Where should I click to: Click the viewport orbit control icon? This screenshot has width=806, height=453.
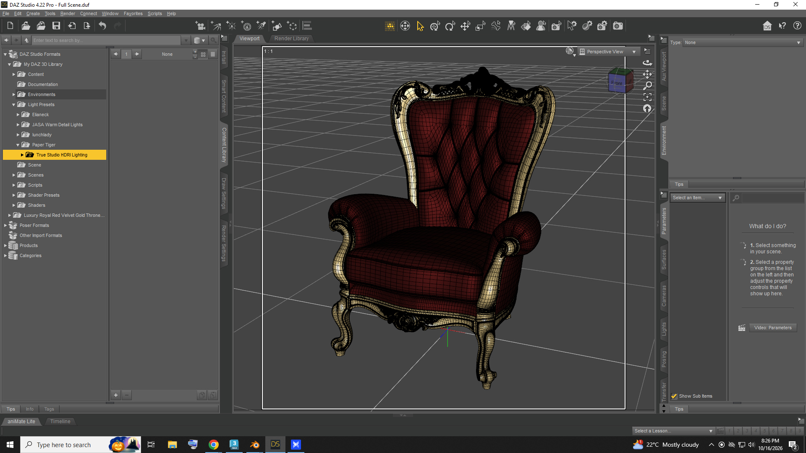(x=647, y=62)
